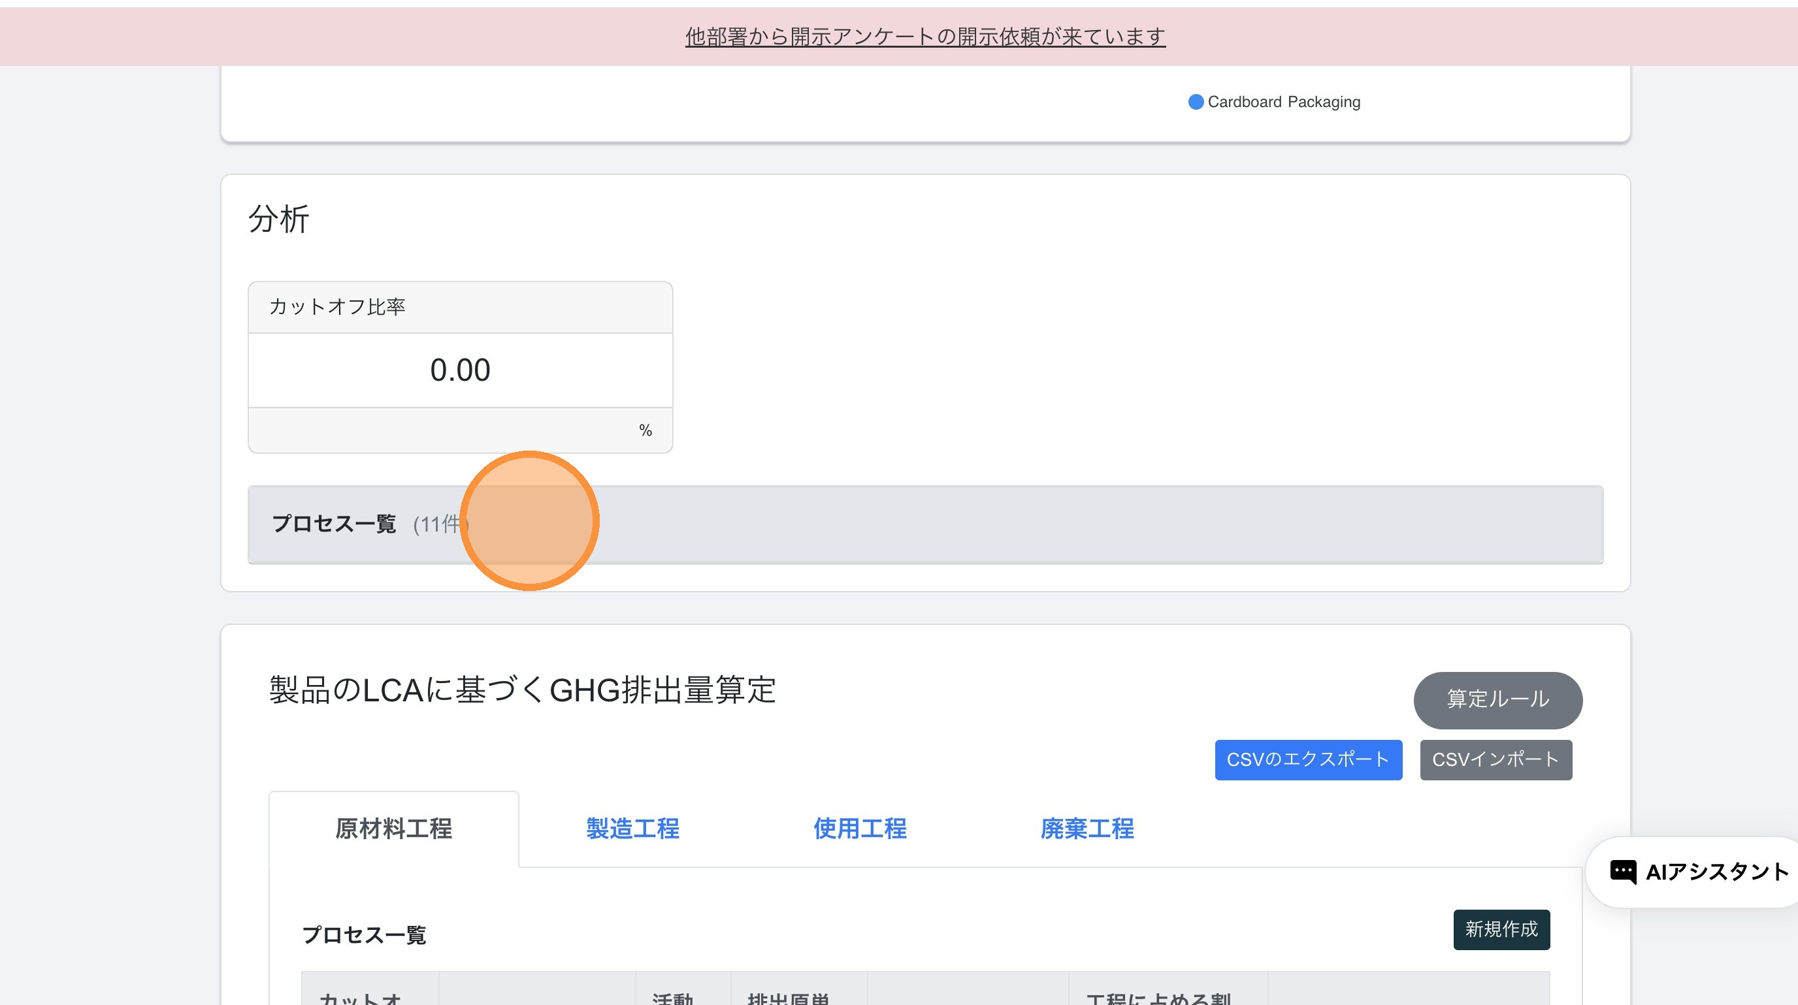This screenshot has width=1798, height=1005.
Task: Click the 活動 table column header
Action: pos(672,997)
